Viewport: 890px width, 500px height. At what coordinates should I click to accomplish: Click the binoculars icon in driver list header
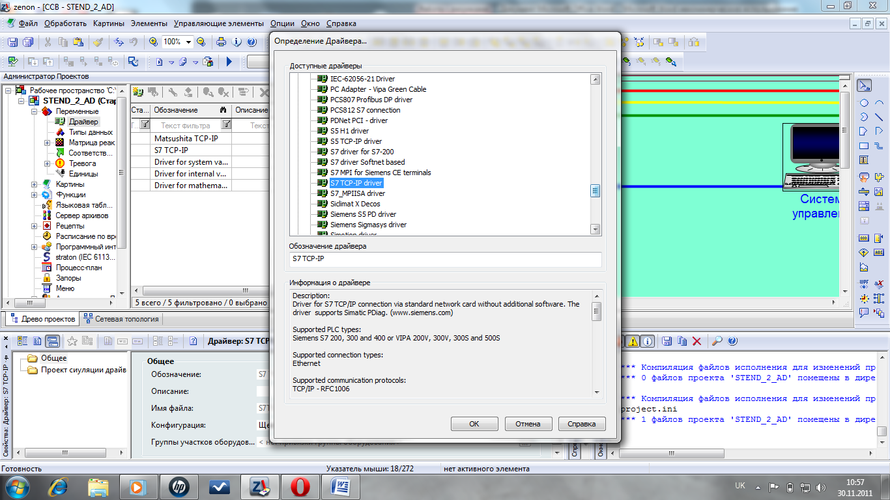pos(223,110)
